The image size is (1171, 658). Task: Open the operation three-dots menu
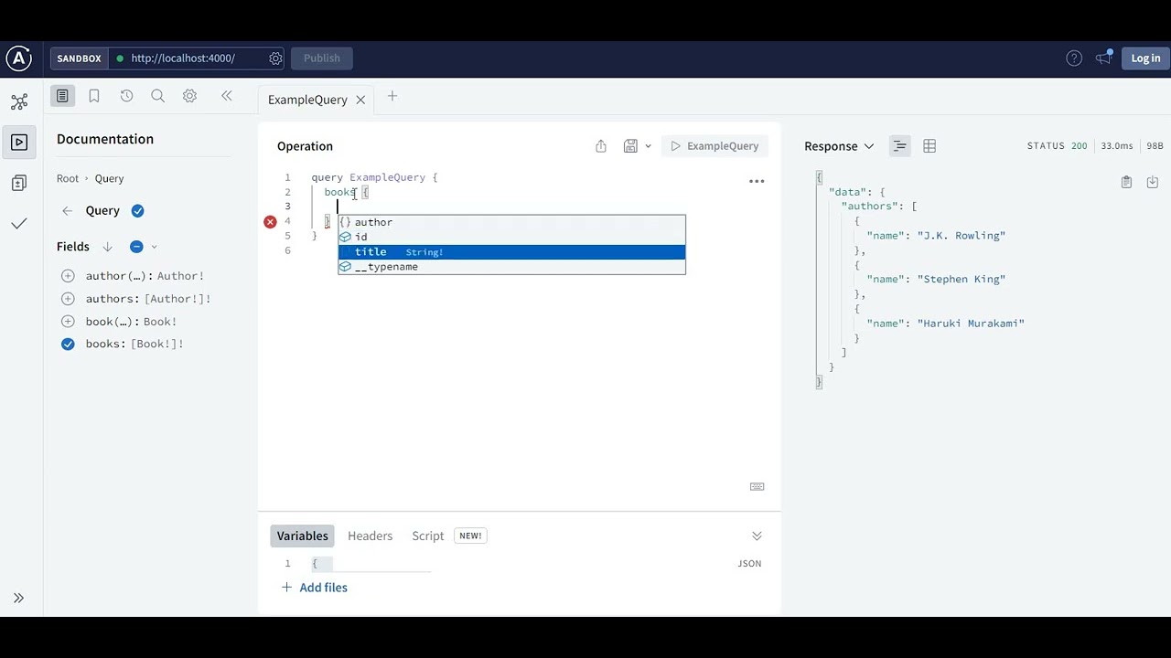tap(757, 181)
